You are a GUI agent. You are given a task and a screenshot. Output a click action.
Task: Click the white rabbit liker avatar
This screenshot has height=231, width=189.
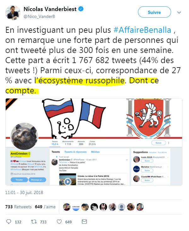pyautogui.click(x=103, y=207)
